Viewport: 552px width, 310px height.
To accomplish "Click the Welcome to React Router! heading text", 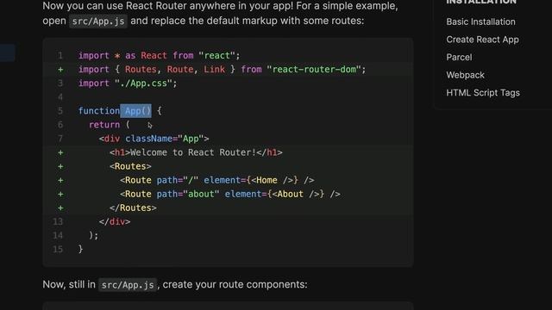I will [193, 152].
